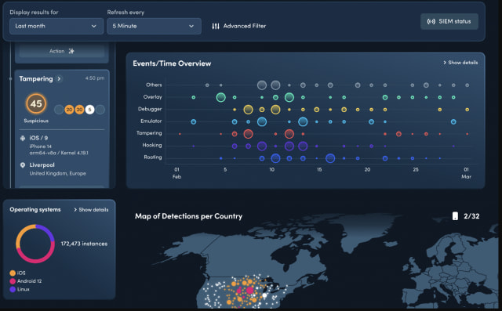Viewport: 502px width, 311px height.
Task: Show details of Events/Time Overview
Action: pos(460,63)
